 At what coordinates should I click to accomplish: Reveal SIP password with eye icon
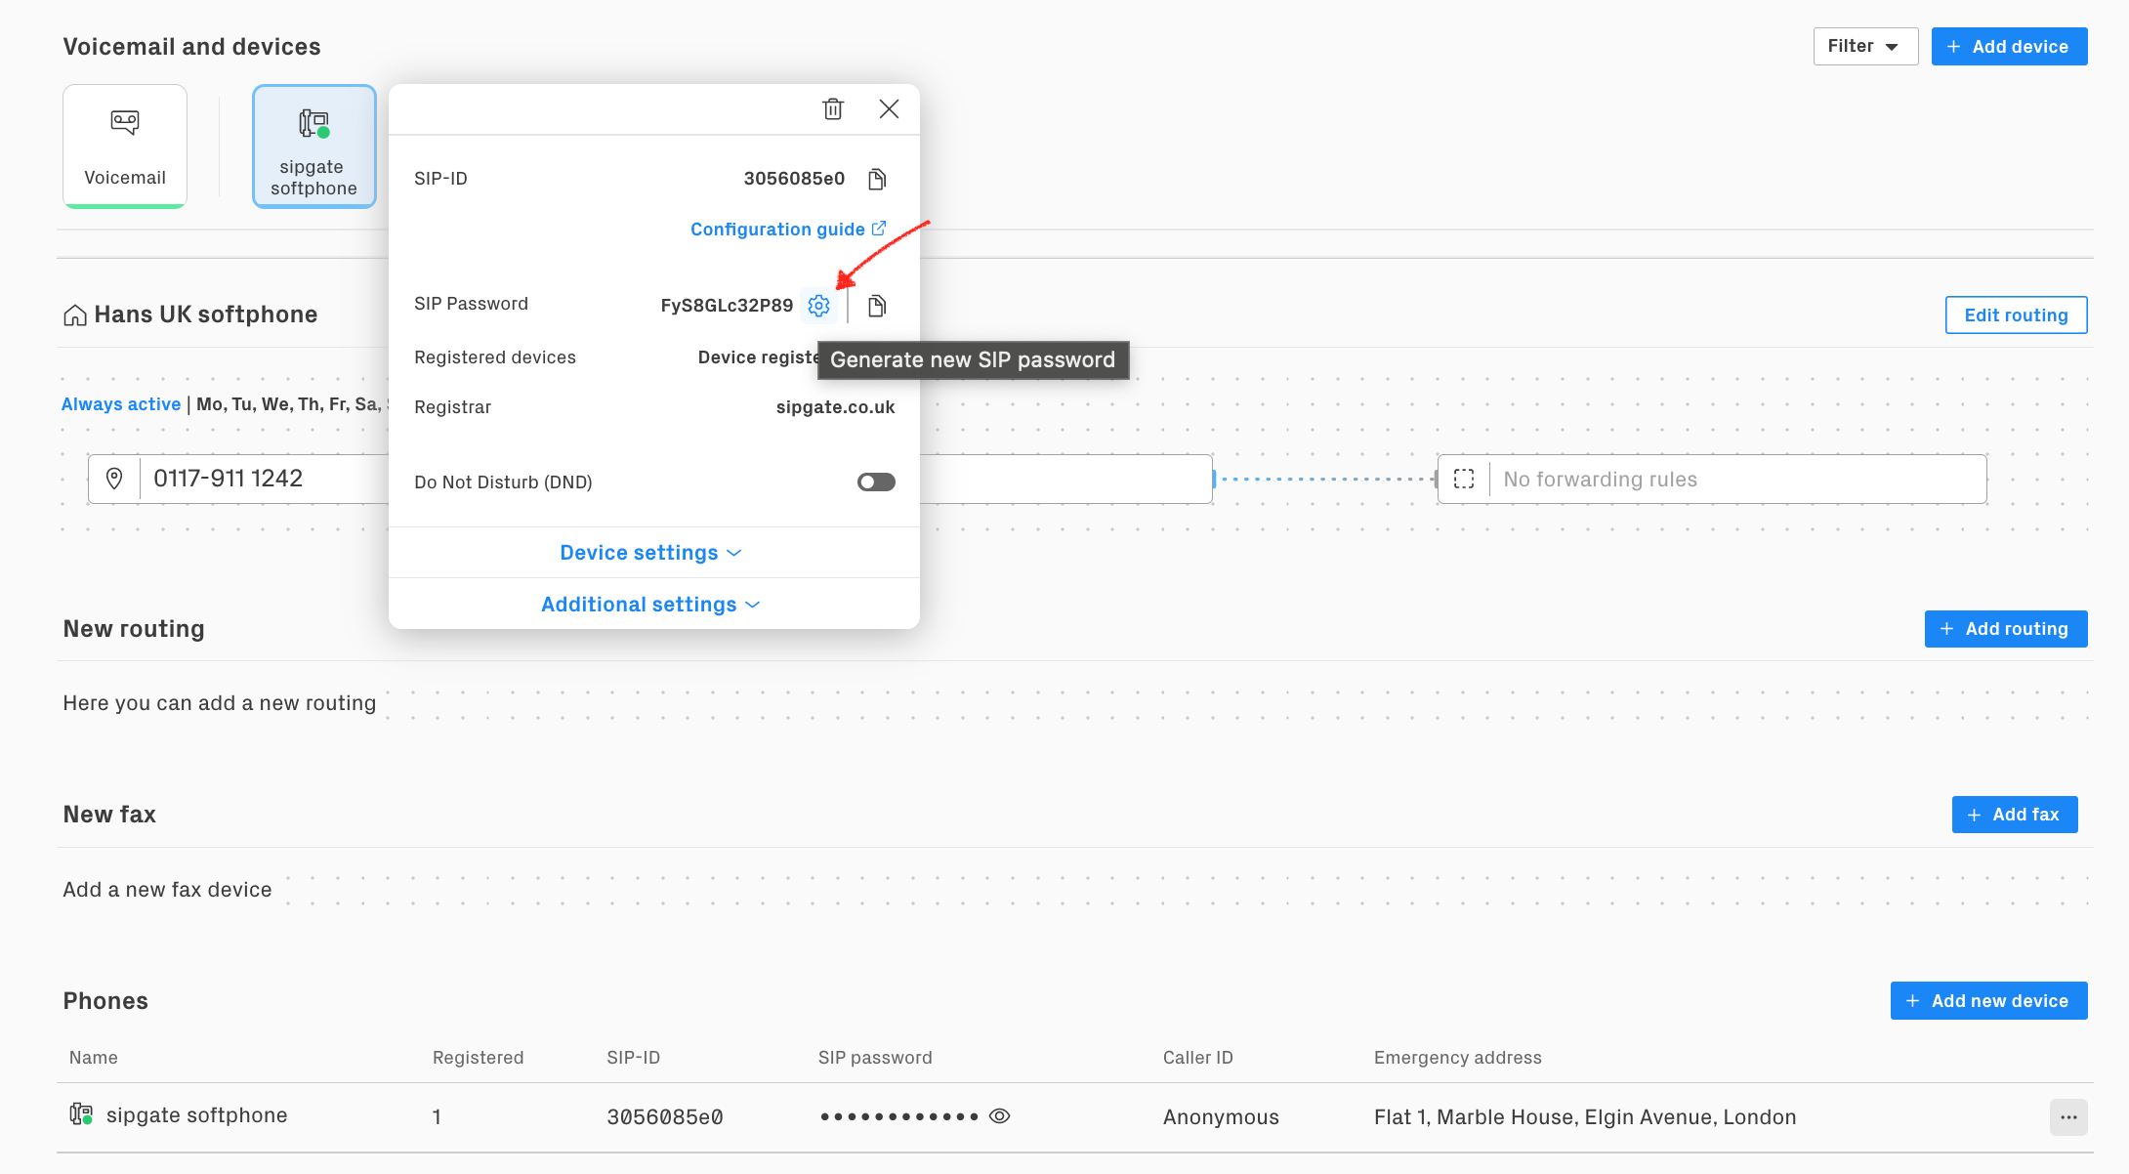coord(999,1115)
